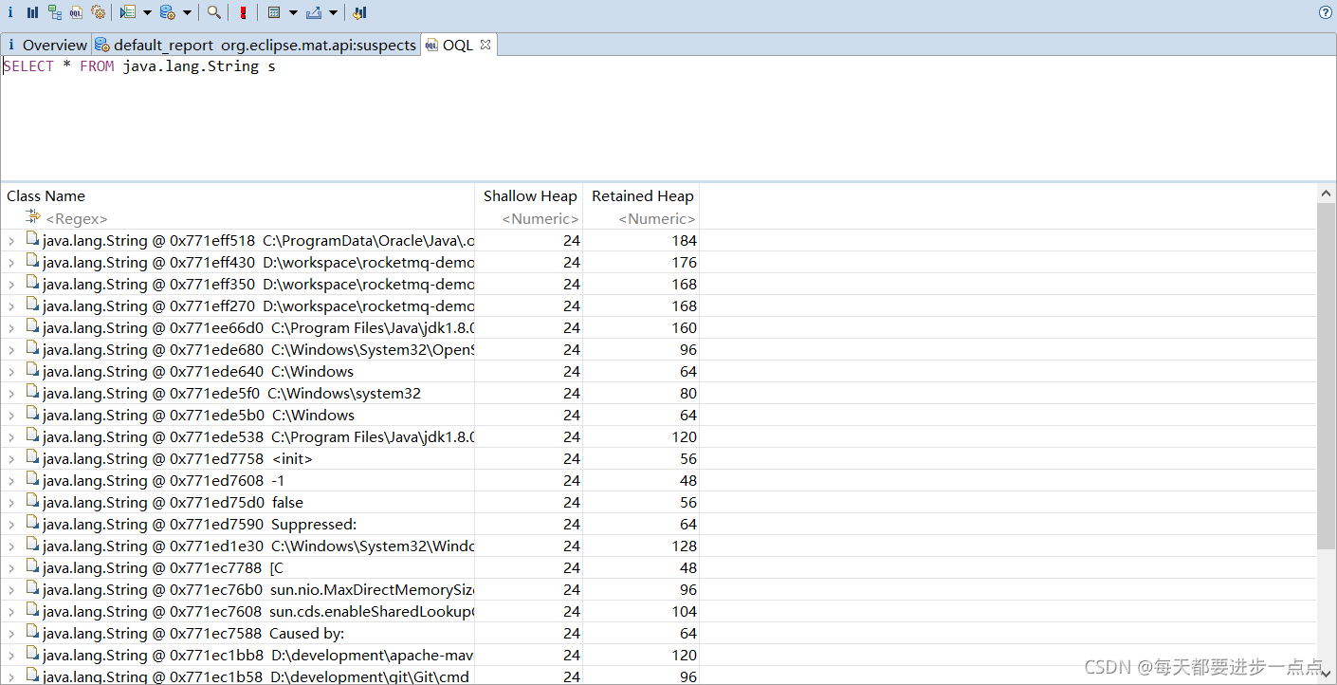Expand the String 0x771ee66d0 row
Image resolution: width=1337 pixels, height=685 pixels.
coord(11,328)
